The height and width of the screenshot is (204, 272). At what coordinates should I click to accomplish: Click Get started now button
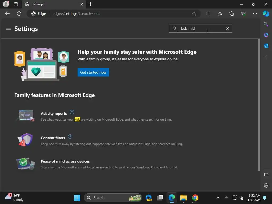coord(93,72)
